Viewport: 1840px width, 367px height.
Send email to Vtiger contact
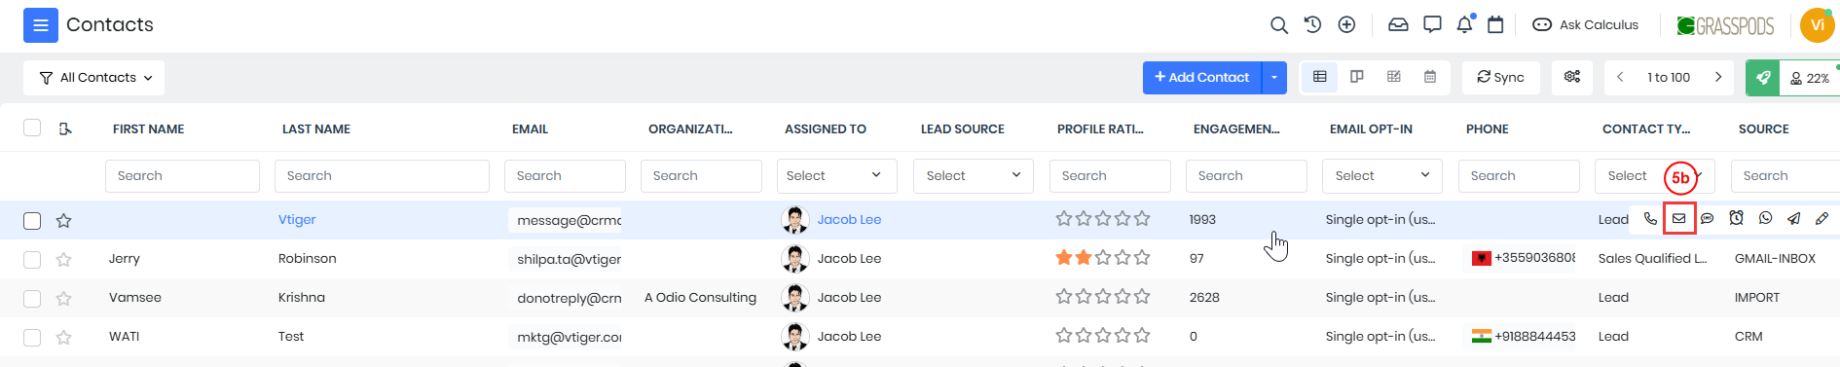coord(1679,219)
